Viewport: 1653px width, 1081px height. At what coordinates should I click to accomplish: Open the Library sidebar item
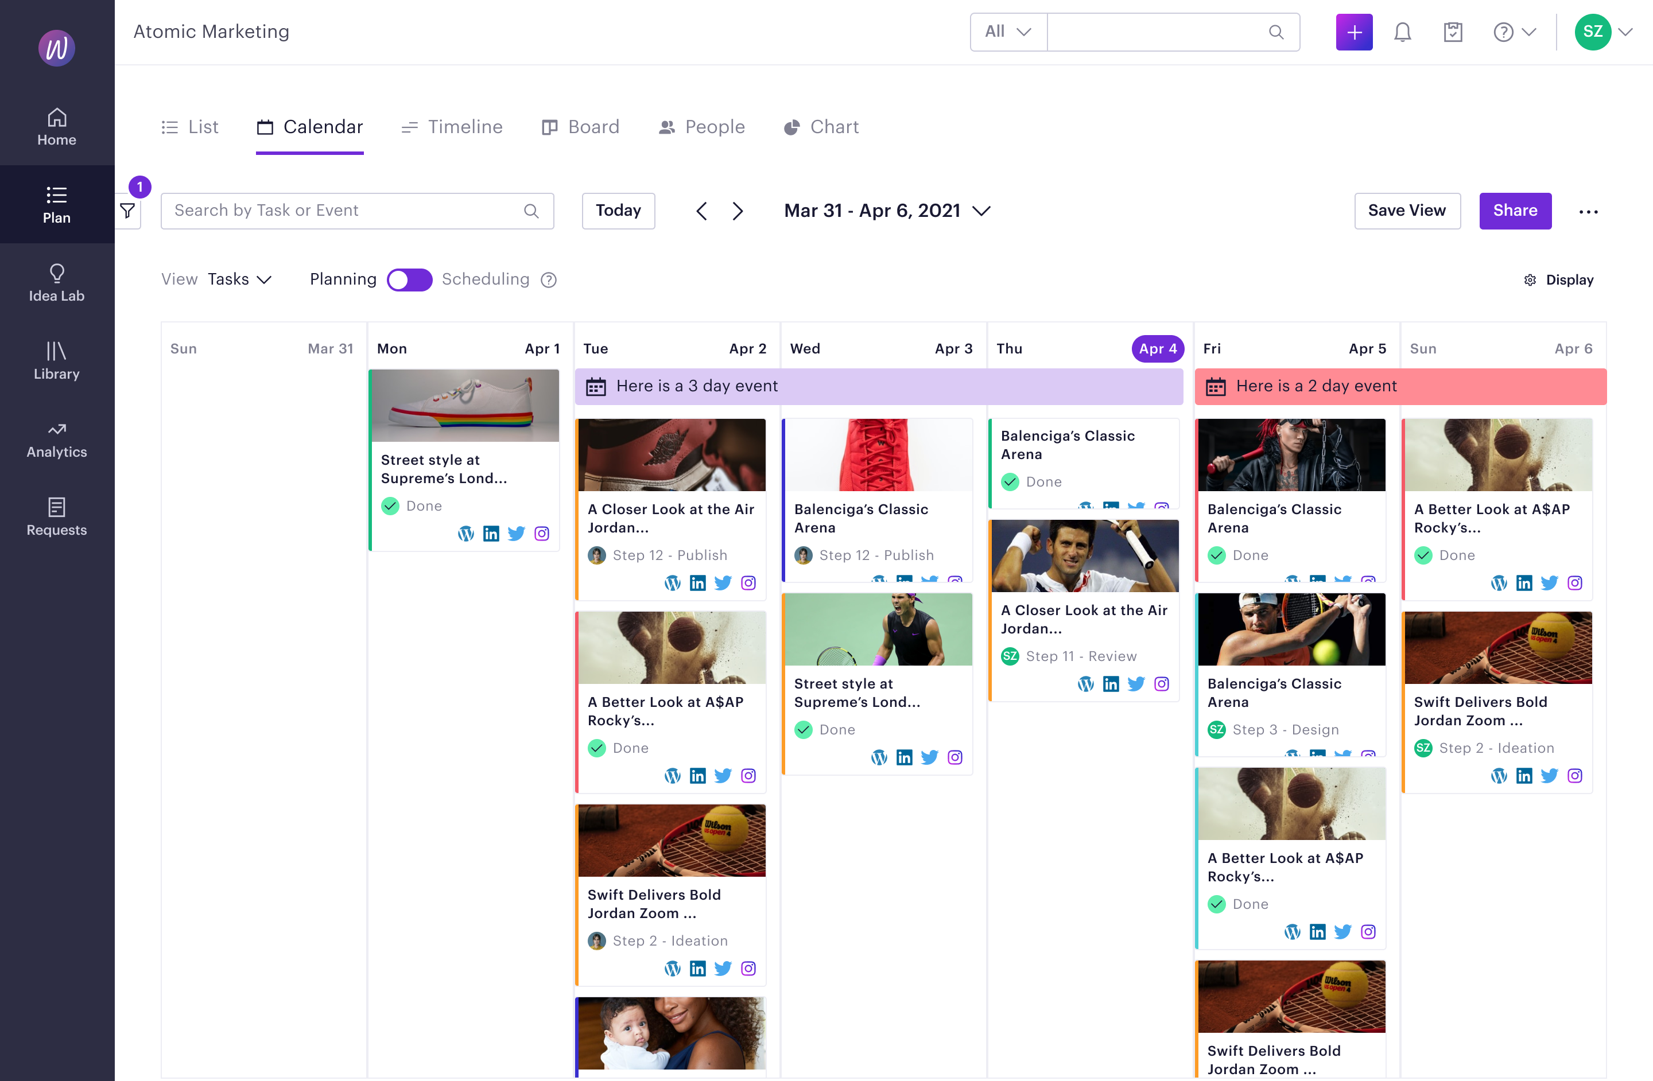click(x=57, y=361)
